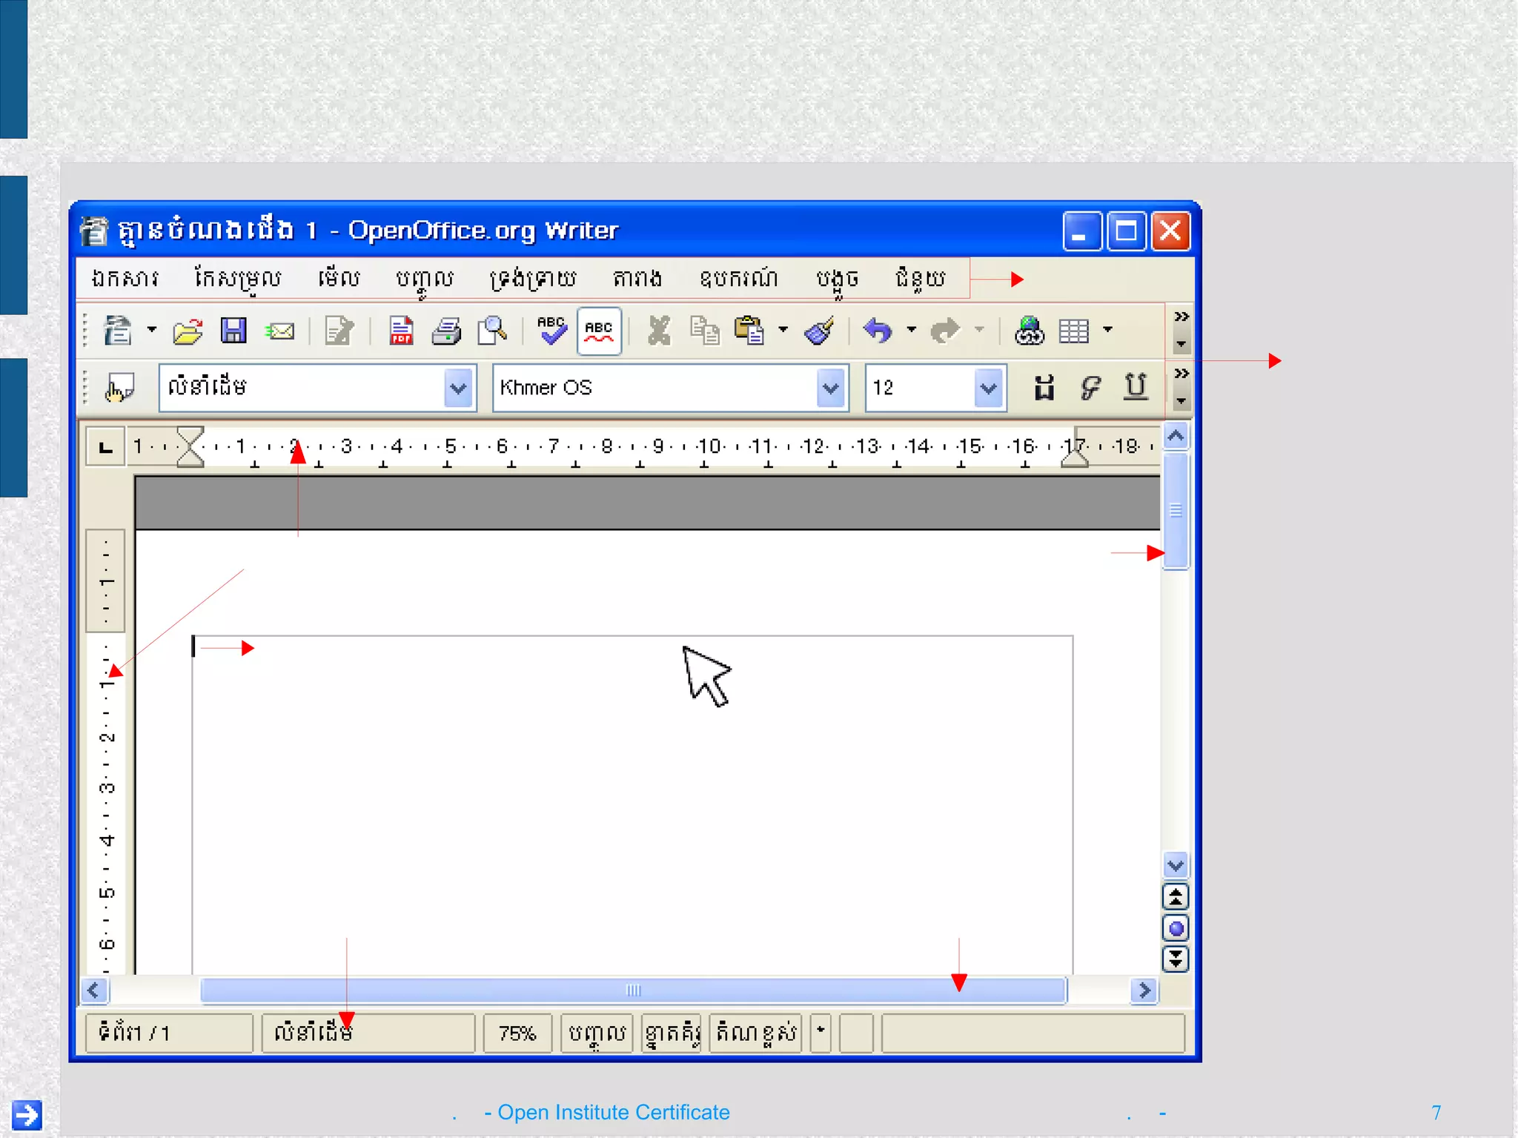
Task: Click the Spellcheck ABC checkmark icon
Action: click(551, 331)
